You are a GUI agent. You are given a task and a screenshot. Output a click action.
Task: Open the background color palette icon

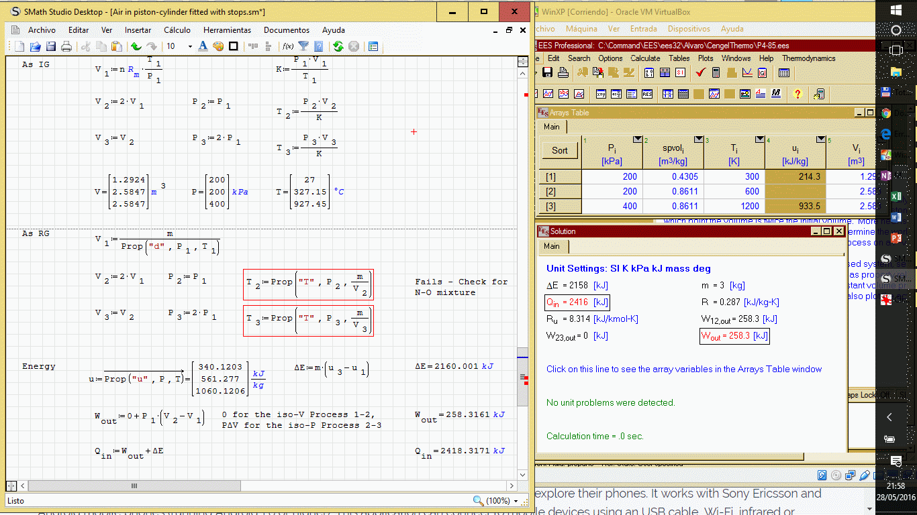coord(218,46)
